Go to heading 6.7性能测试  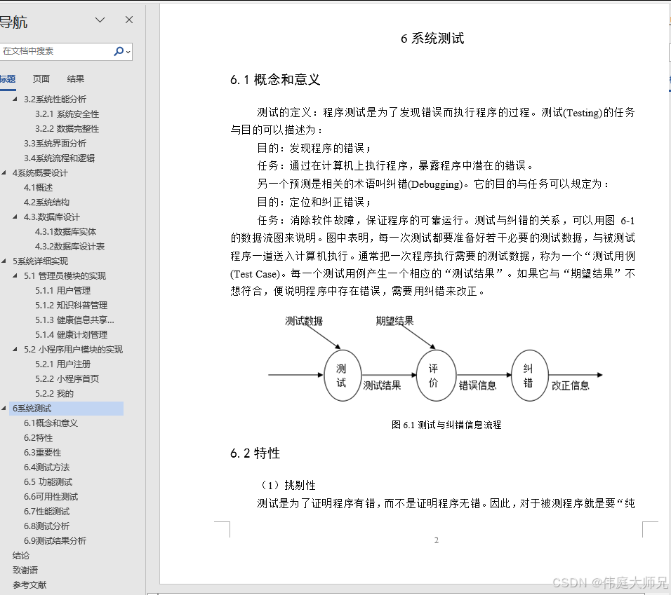(x=46, y=512)
